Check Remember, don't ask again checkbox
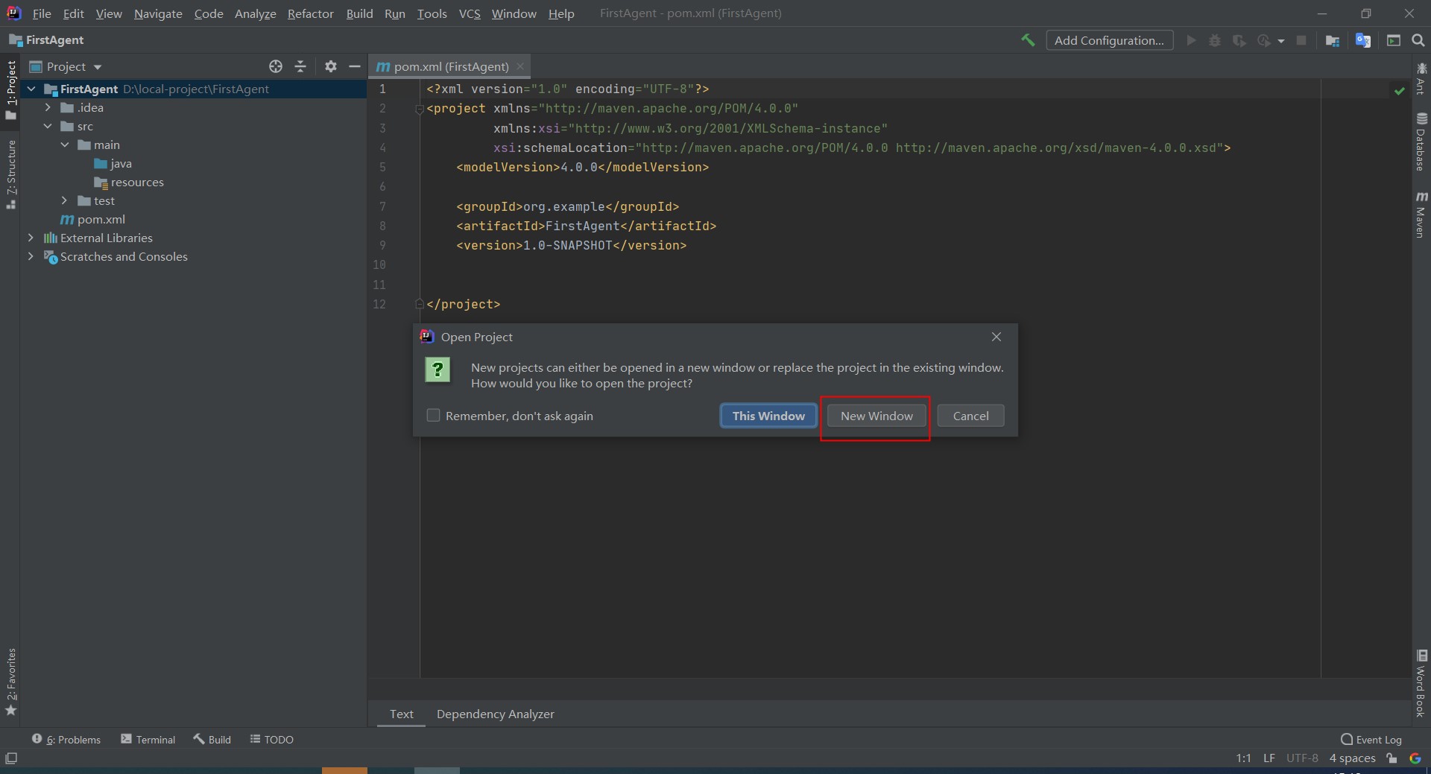This screenshot has width=1431, height=774. click(433, 415)
